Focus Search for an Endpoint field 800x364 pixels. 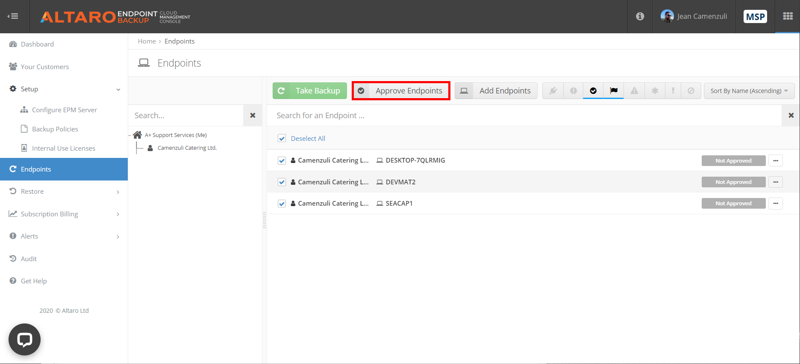(x=524, y=115)
